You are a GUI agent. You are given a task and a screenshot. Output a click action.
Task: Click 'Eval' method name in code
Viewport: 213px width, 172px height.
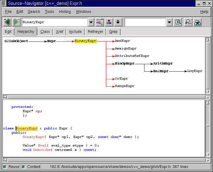point(42,145)
